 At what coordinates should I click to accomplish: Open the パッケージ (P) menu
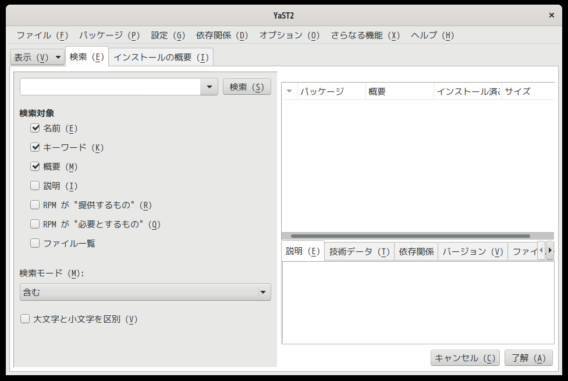(x=109, y=35)
